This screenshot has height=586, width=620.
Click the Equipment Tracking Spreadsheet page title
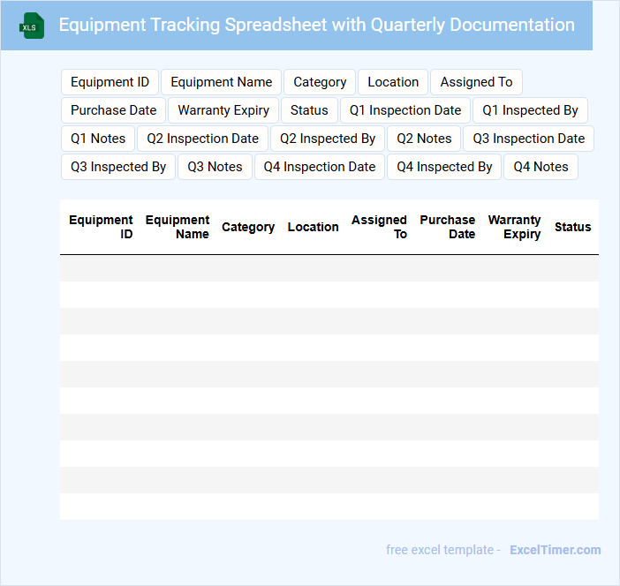pyautogui.click(x=316, y=25)
